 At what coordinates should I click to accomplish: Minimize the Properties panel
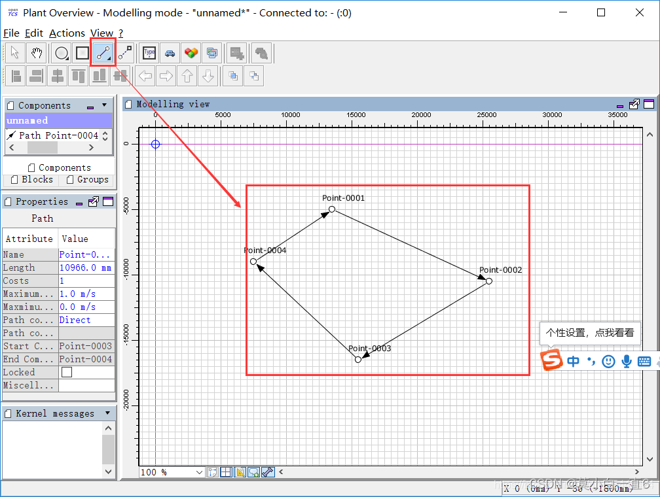[x=79, y=204]
